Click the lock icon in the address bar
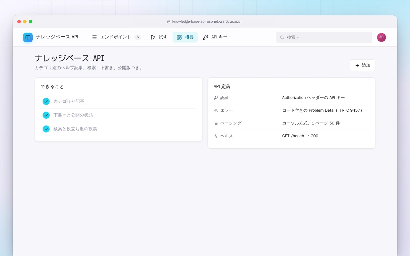 [x=168, y=22]
